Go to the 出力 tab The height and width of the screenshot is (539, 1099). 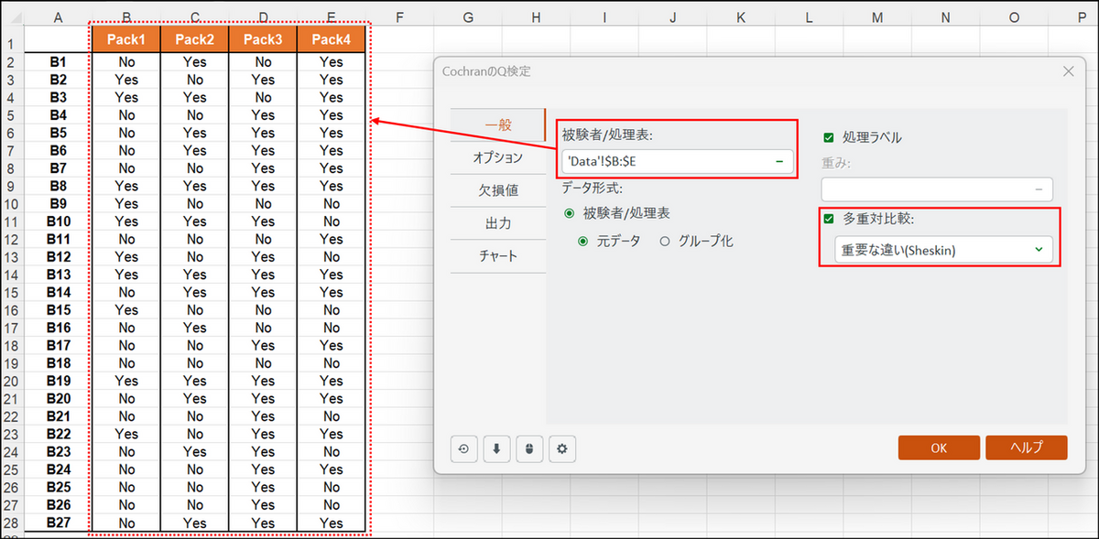pyautogui.click(x=497, y=223)
